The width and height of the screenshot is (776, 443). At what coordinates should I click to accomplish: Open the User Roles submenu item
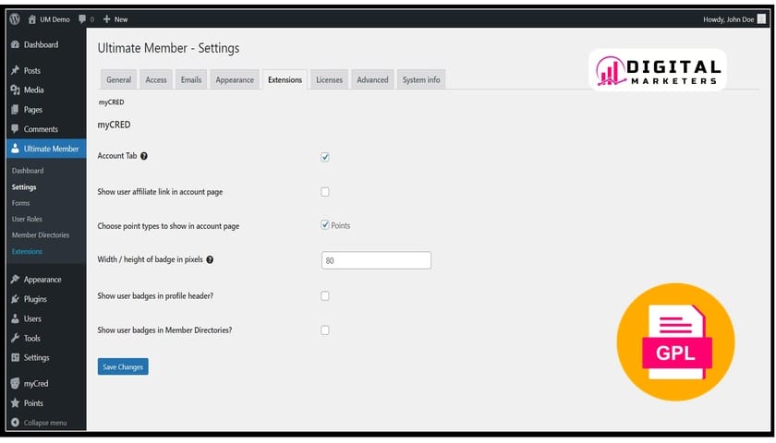click(27, 219)
